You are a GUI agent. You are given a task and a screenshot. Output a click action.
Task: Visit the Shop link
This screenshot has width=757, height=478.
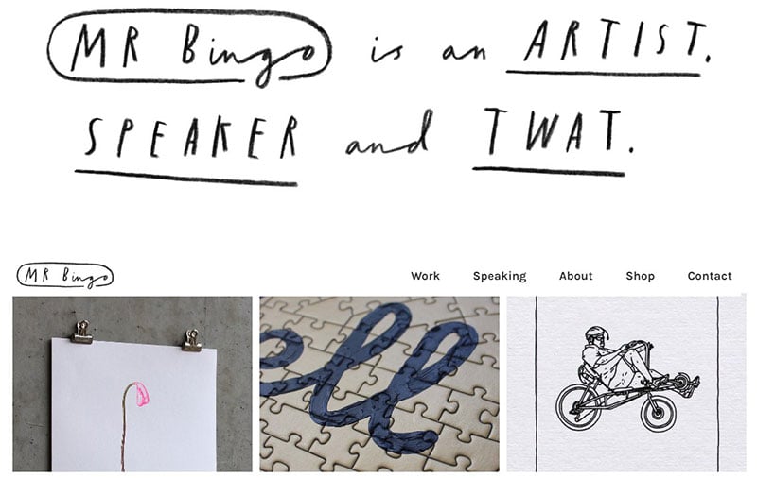[641, 276]
